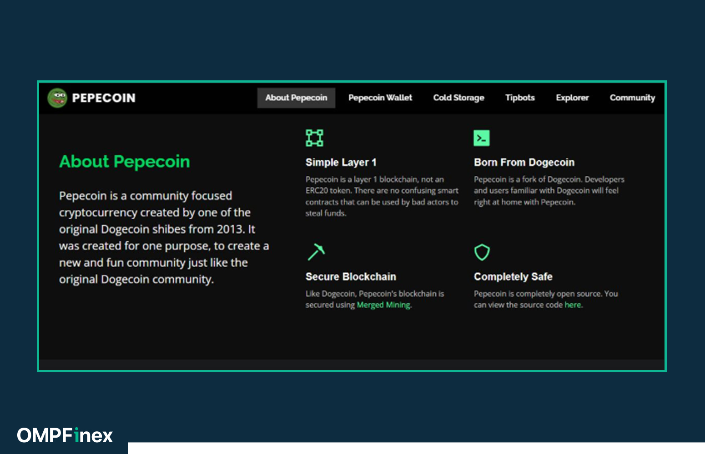Visit the Community navigation link
The image size is (705, 454).
632,98
